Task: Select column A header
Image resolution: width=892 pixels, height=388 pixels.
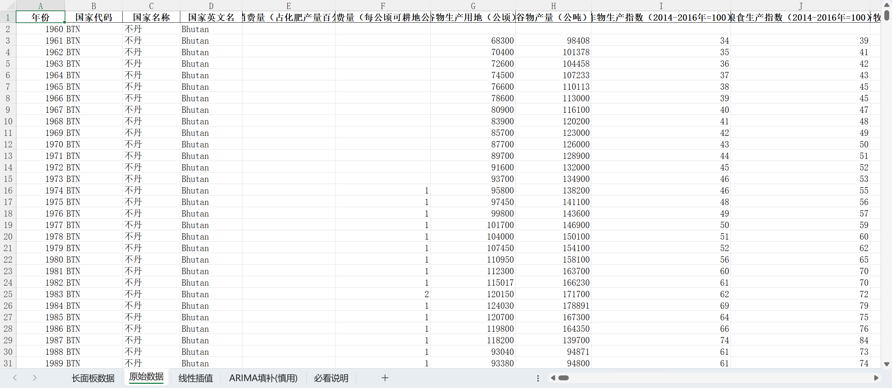Action: (41, 6)
